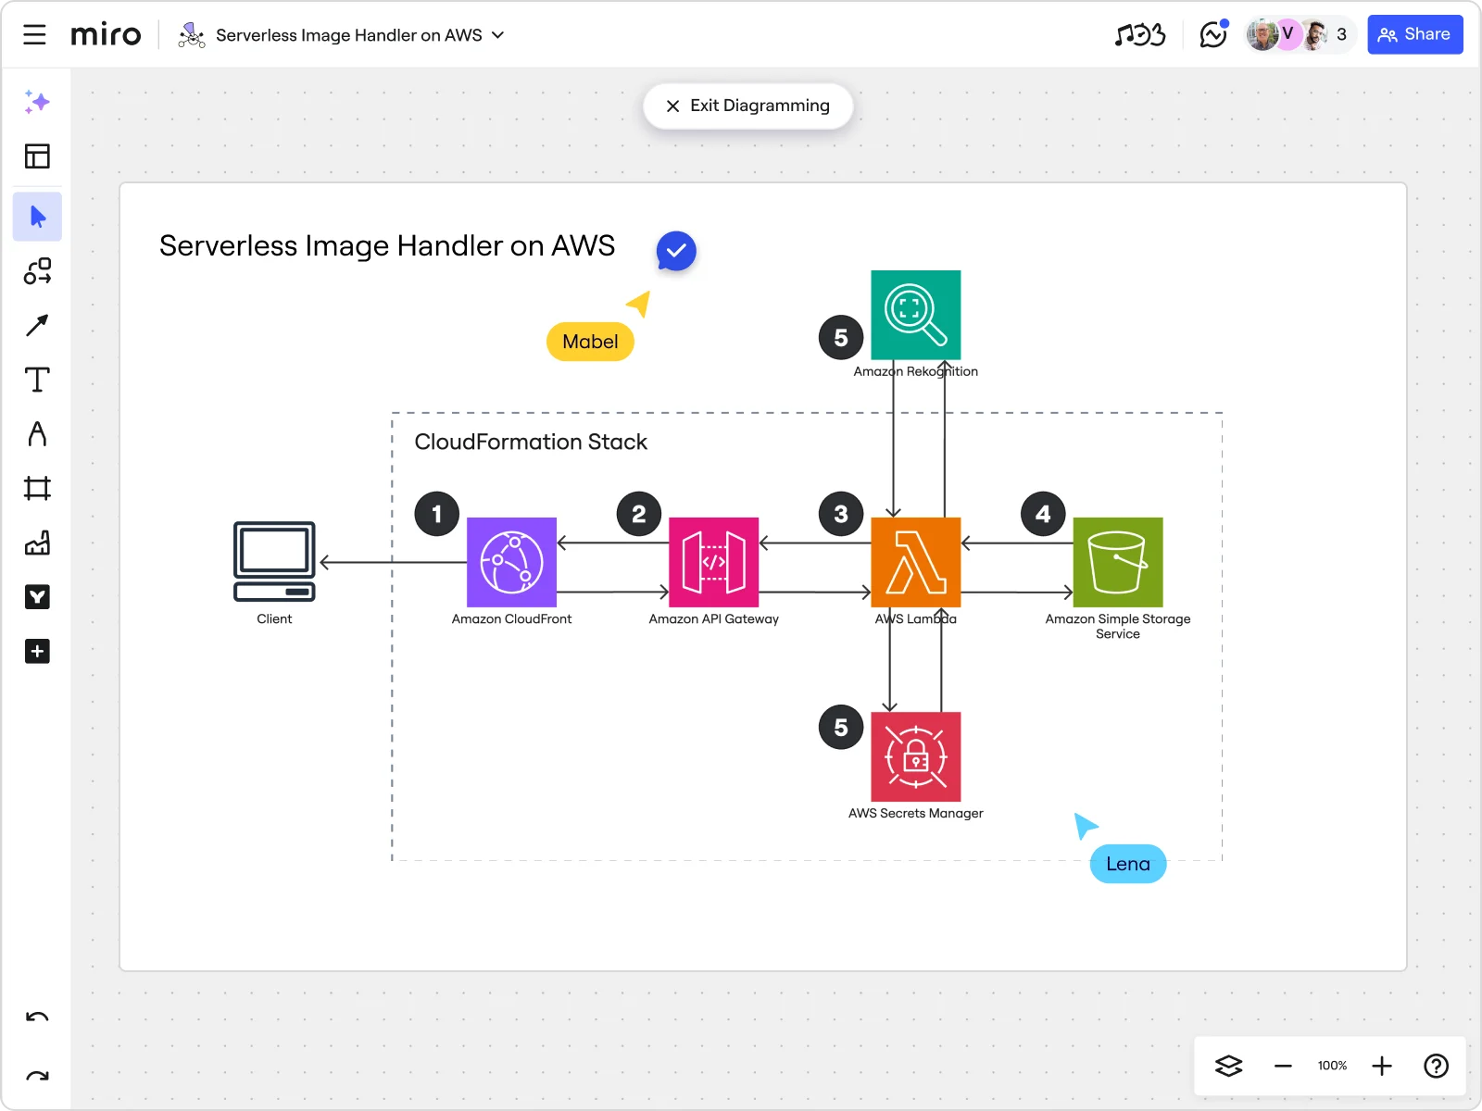1482x1111 pixels.
Task: Select the Text tool
Action: 37,380
